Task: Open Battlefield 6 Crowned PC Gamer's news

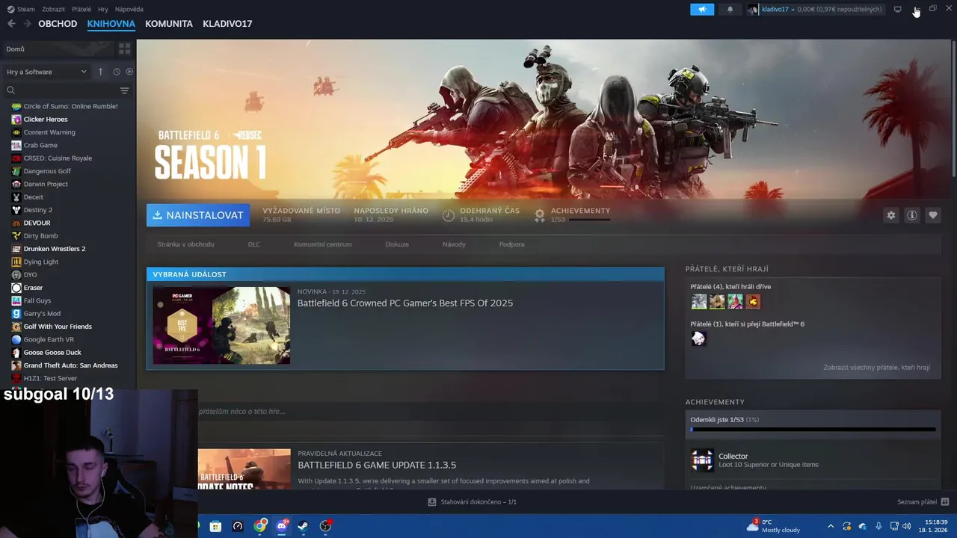Action: 405,303
